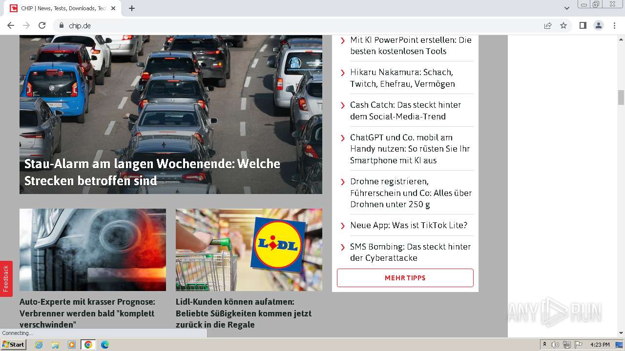
Task: Read Lidl-Kunden können aufatmen article
Action: click(x=244, y=313)
